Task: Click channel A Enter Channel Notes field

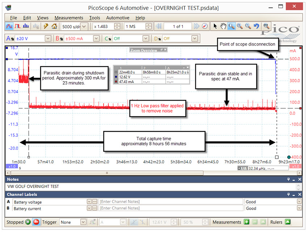Action: (171, 202)
